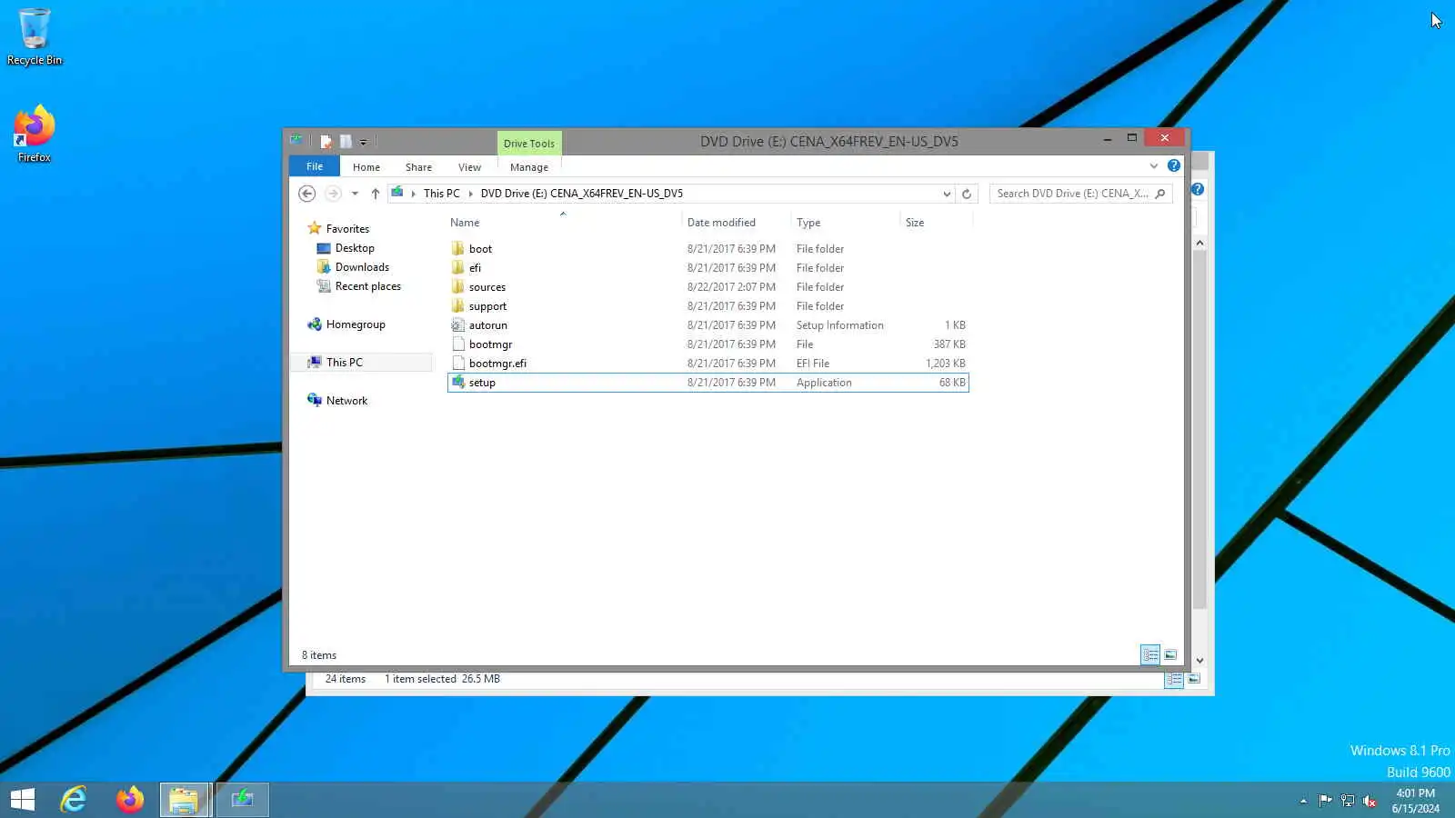
Task: Launch Firefox from the taskbar
Action: click(129, 800)
